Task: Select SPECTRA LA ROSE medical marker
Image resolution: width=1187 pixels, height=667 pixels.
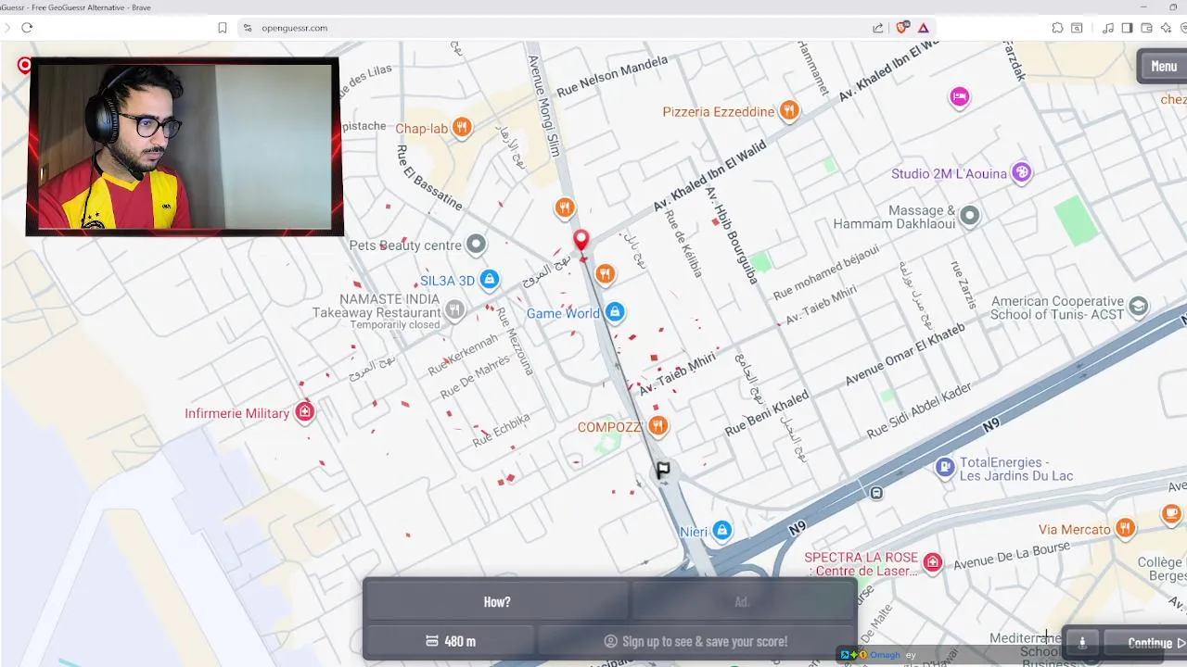Action: click(932, 562)
